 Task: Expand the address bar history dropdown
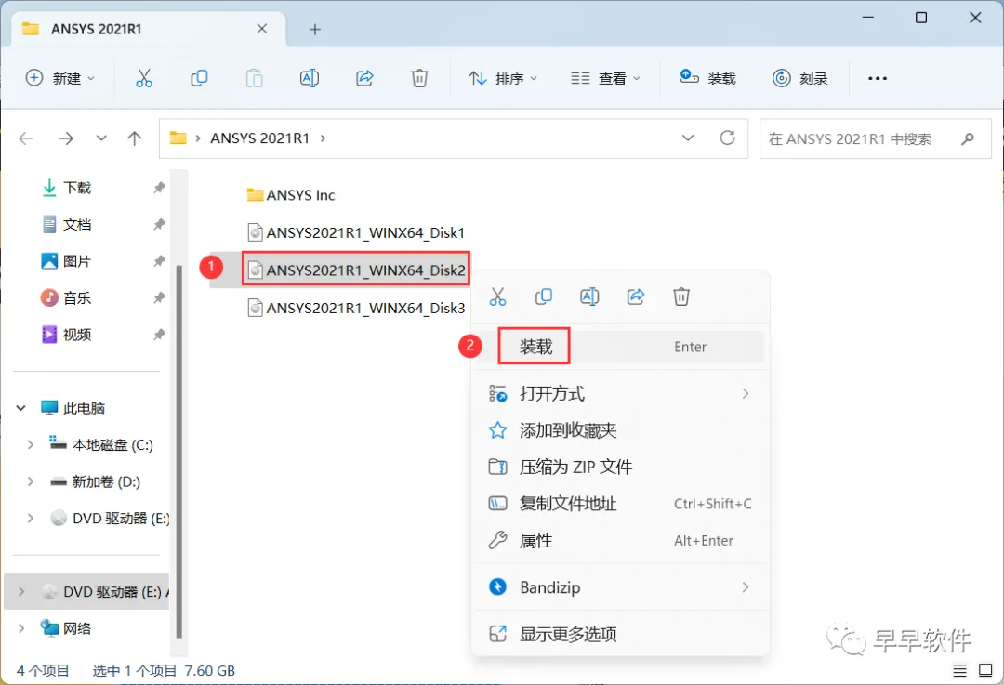688,138
